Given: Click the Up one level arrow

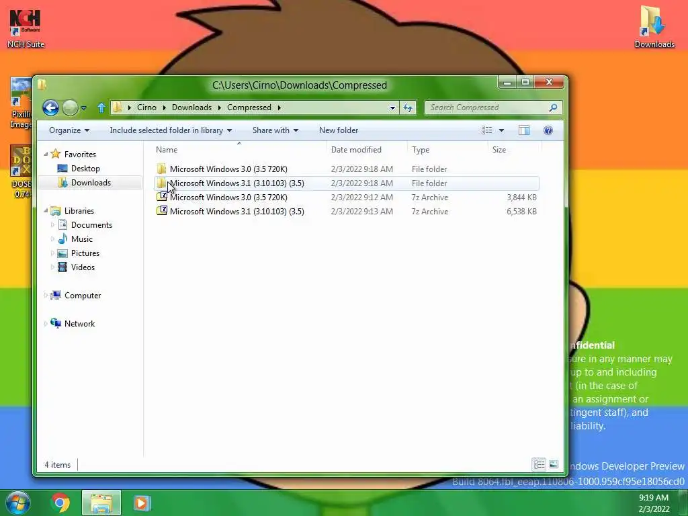Looking at the screenshot, I should point(101,107).
